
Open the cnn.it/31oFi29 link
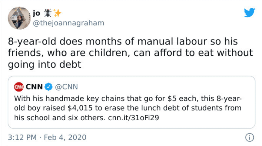pos(134,118)
